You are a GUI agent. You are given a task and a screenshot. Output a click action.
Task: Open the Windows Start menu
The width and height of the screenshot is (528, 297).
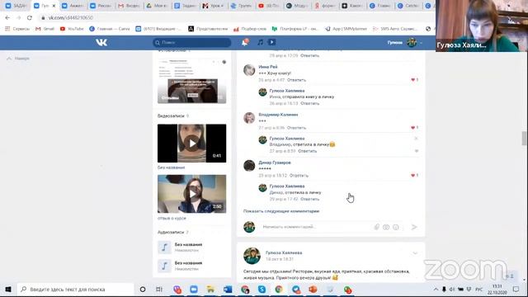point(8,290)
